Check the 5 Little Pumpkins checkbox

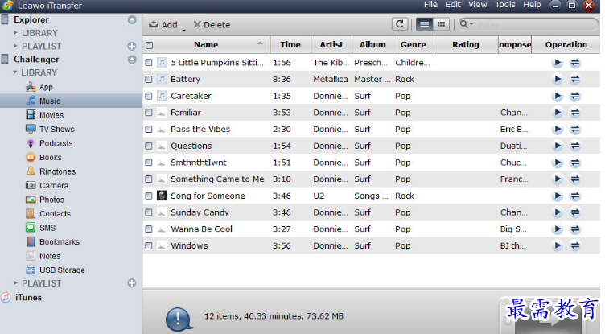pos(149,63)
